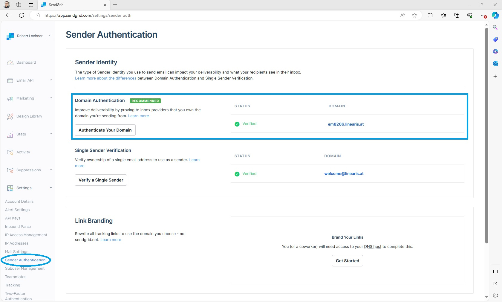Open Edge sidebar search icon
This screenshot has height=302, width=502.
495,27
